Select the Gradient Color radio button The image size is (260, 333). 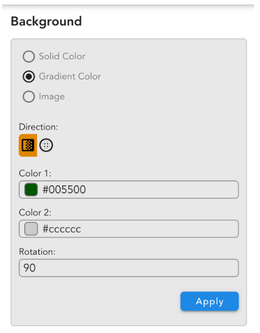click(x=29, y=77)
